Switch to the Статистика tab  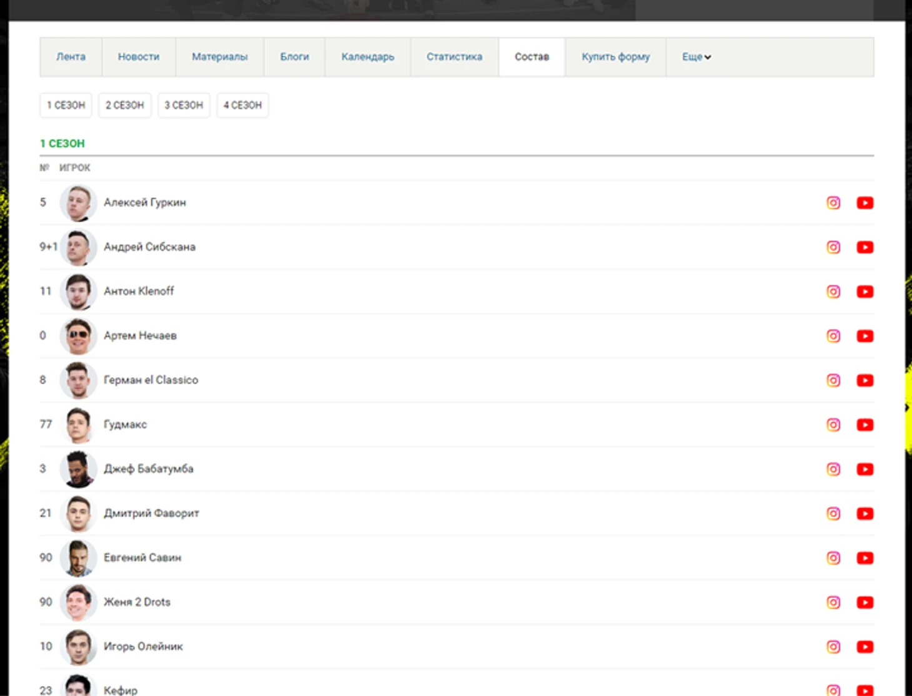[454, 57]
